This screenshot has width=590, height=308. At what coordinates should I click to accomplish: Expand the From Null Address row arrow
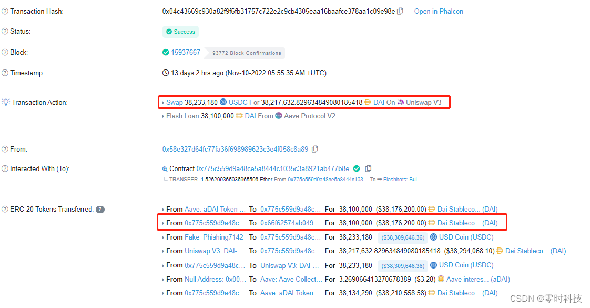tap(163, 280)
